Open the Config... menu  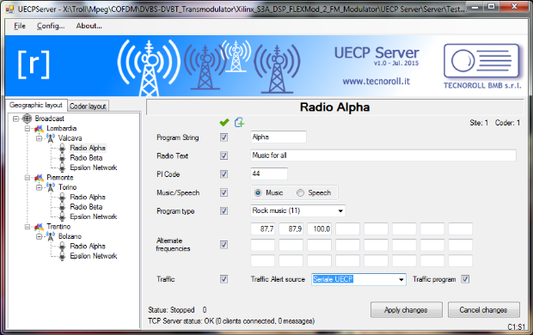(51, 26)
